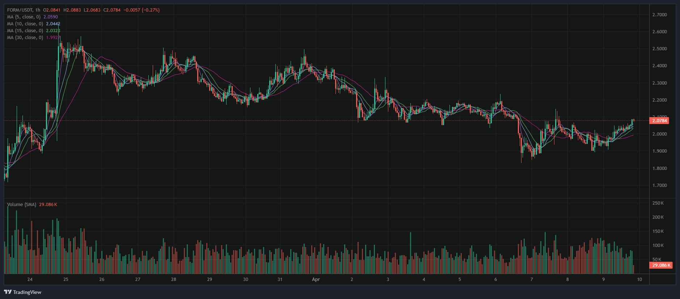Click the Volume (SMA) indicator legend
The width and height of the screenshot is (680, 299).
[22, 204]
